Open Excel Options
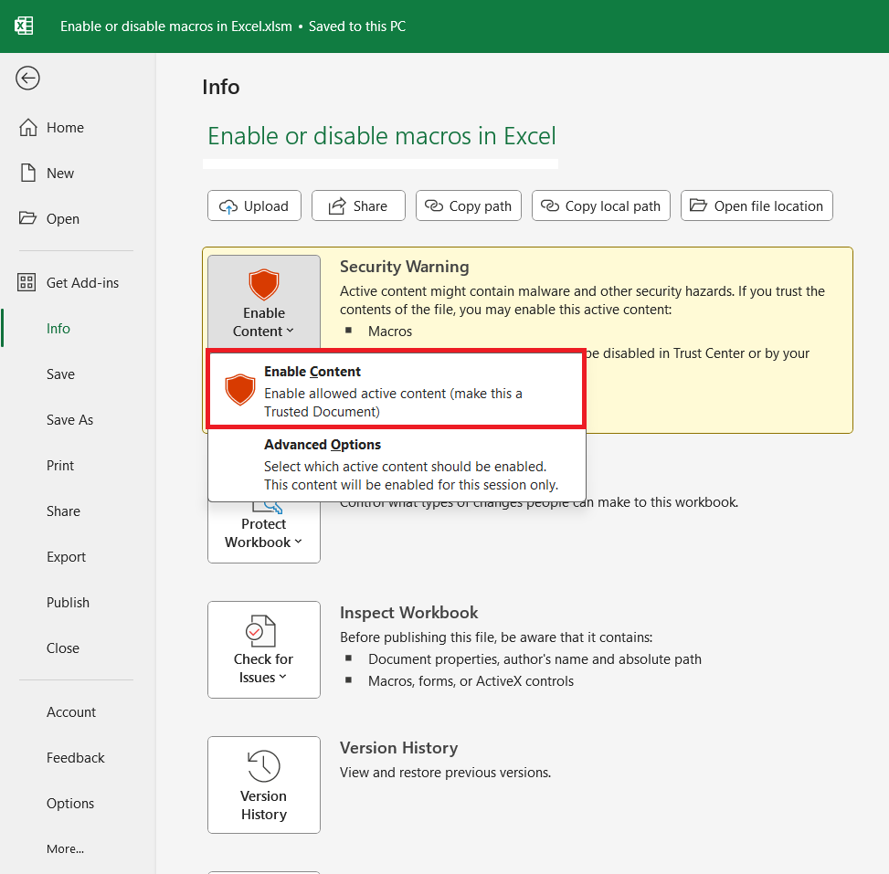This screenshot has height=874, width=889. (70, 803)
